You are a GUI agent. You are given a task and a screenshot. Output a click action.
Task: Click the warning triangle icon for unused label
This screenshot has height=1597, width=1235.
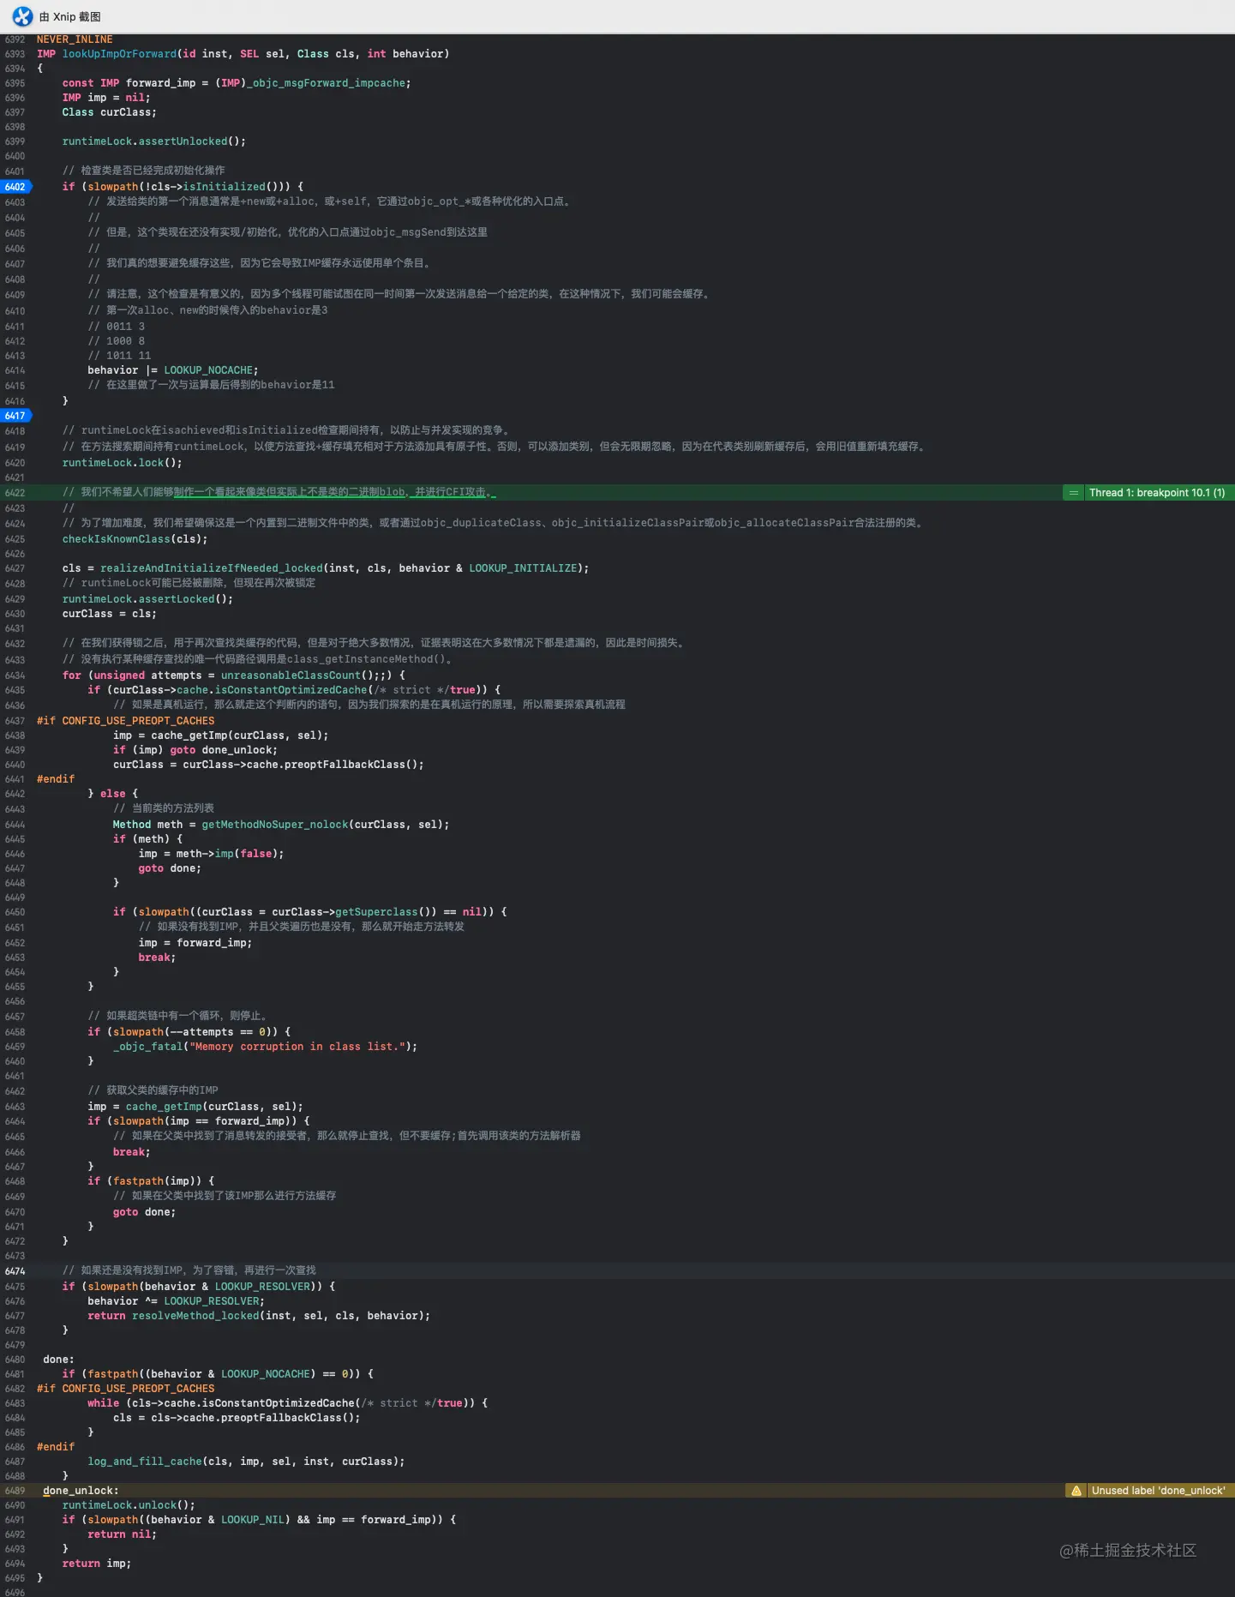[x=1076, y=1491]
